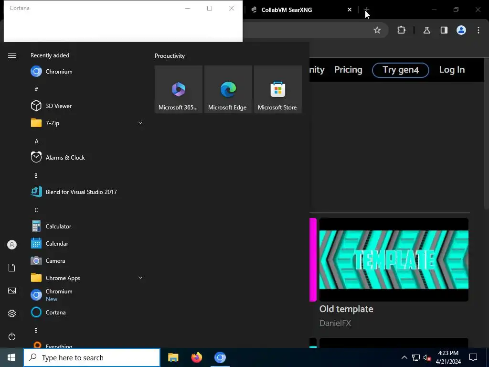
Task: Click the taskbar search box
Action: click(92, 357)
